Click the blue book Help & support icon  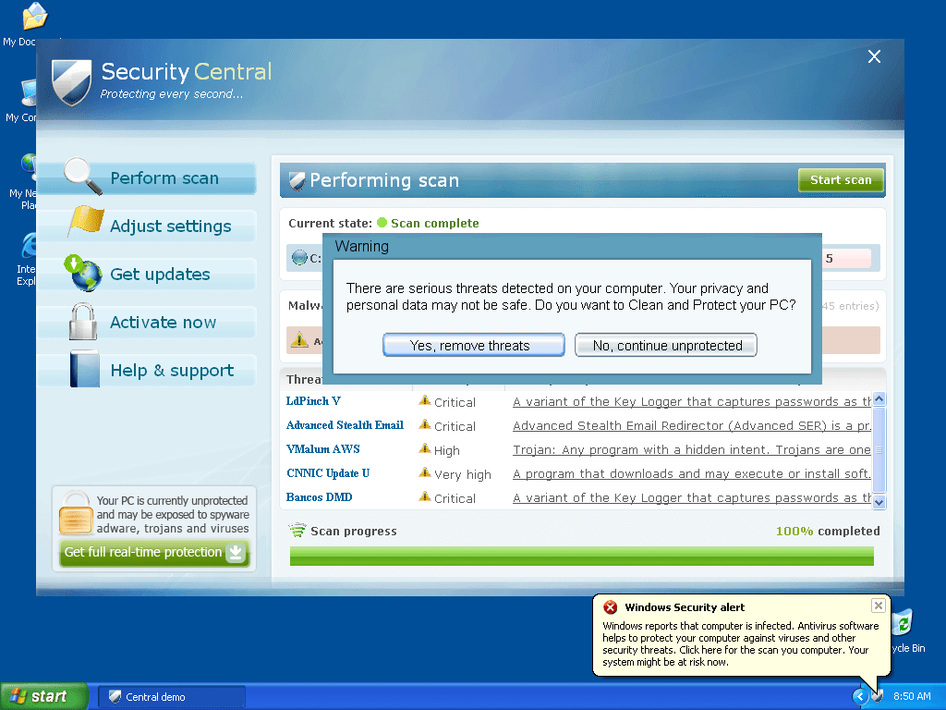click(x=84, y=370)
